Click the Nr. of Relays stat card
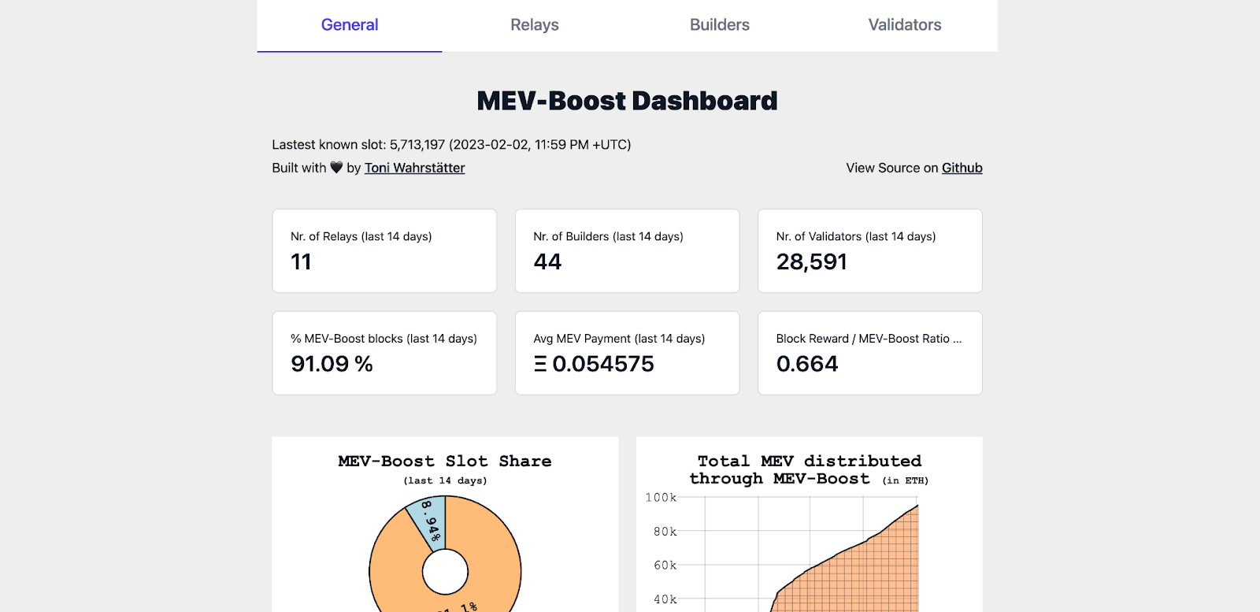Screen dimensions: 1260x612 384,250
